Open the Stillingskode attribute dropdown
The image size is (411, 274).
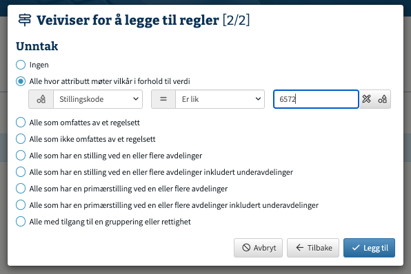click(98, 99)
